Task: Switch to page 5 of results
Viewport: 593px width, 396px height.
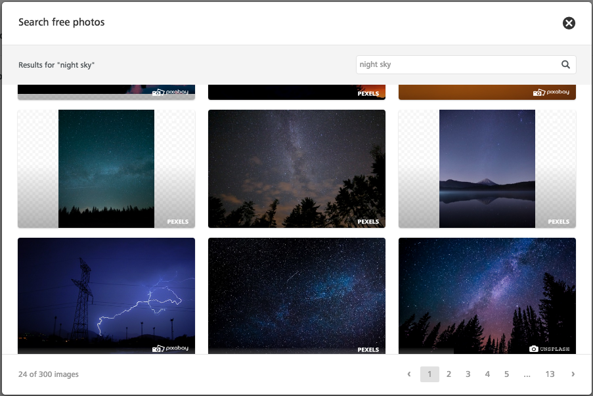Action: point(506,374)
